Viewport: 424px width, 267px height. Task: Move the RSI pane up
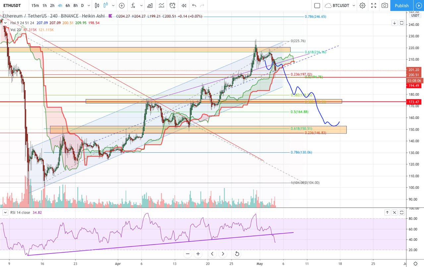click(387, 212)
